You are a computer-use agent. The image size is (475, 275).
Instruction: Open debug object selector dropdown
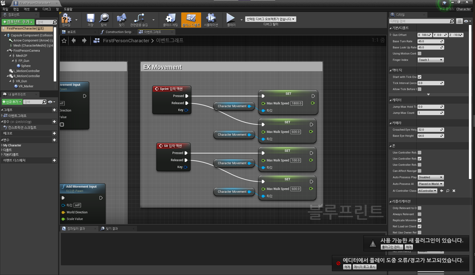[271, 19]
